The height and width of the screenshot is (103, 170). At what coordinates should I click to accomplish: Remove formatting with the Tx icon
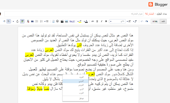(28, 21)
